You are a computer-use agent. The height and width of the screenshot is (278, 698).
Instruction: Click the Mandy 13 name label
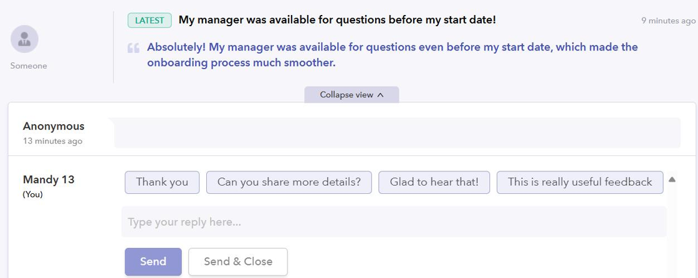(49, 180)
